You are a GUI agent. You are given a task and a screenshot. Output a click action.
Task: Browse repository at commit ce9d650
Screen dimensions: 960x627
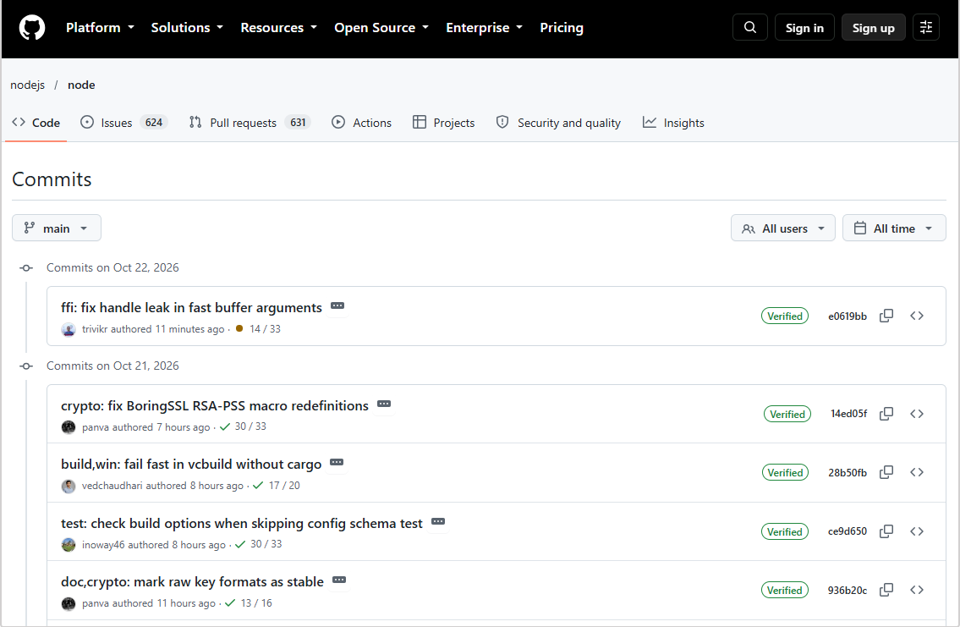pyautogui.click(x=917, y=531)
